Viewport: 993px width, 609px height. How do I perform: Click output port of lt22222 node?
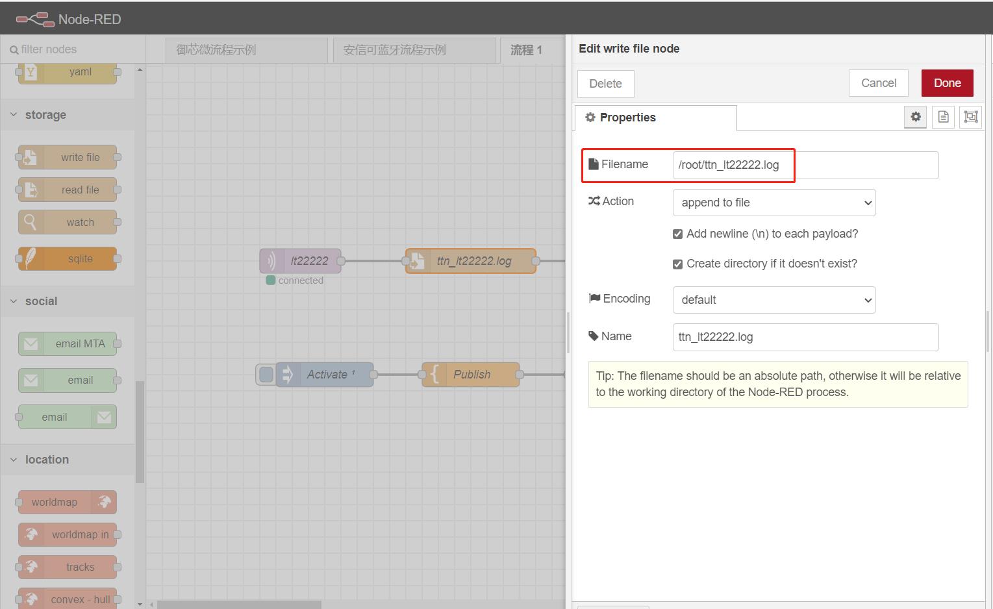341,261
